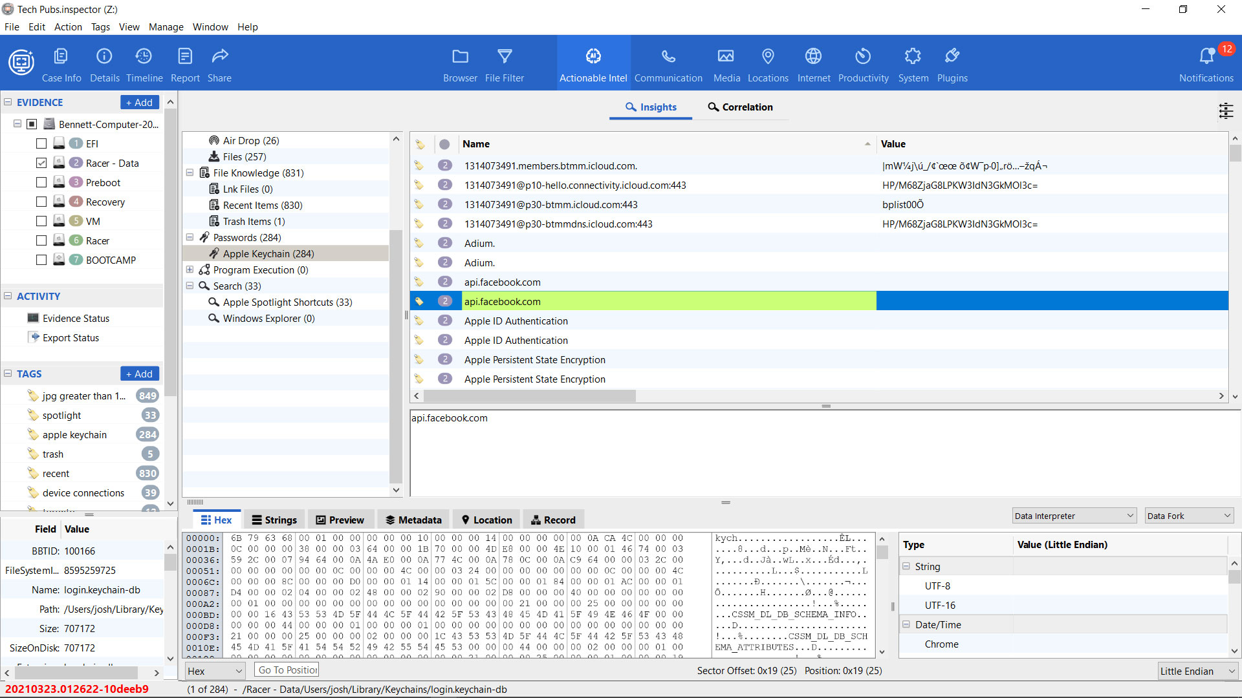Check the Recovery volume checkbox
1242x698 pixels.
point(41,202)
